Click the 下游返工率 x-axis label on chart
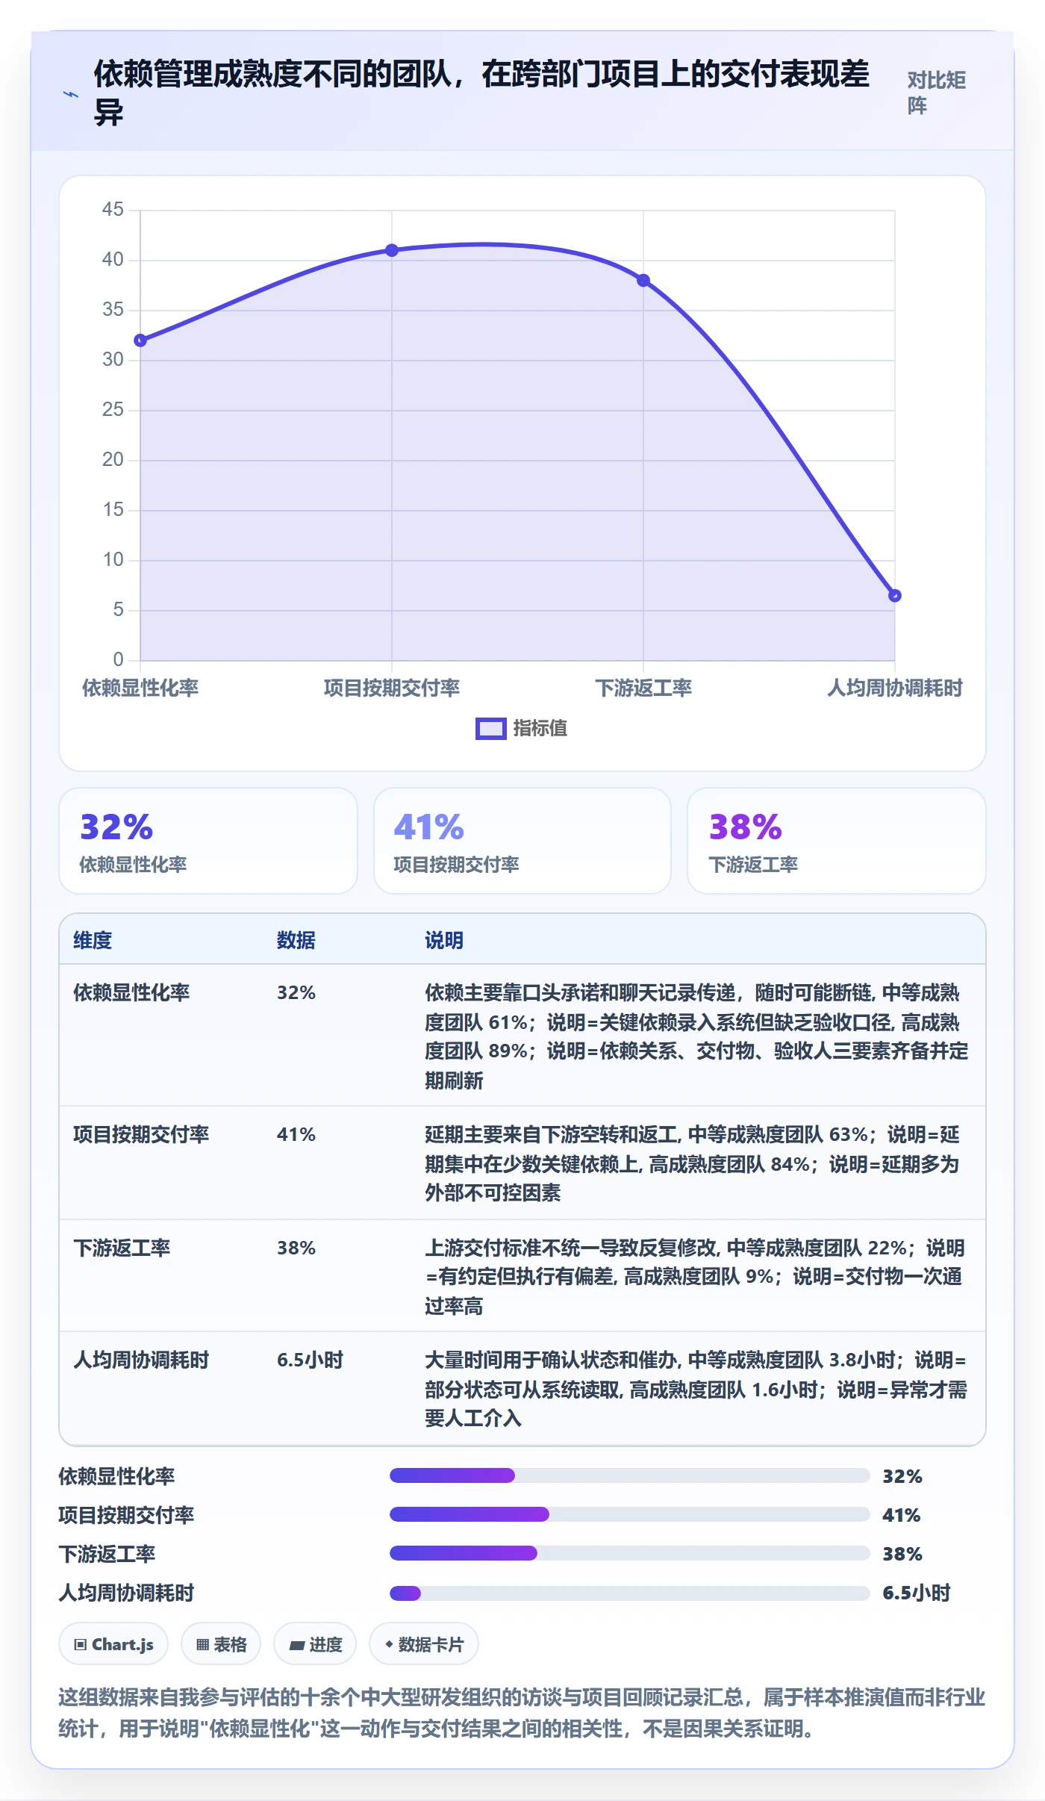The width and height of the screenshot is (1045, 1801). [643, 688]
